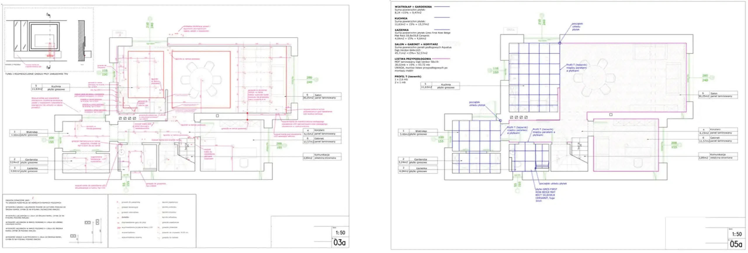Click the Kuchnia room label in drawing 03a

56,86
